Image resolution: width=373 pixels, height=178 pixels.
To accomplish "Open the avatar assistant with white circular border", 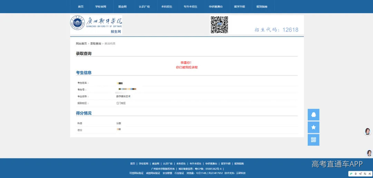I will coord(367,131).
